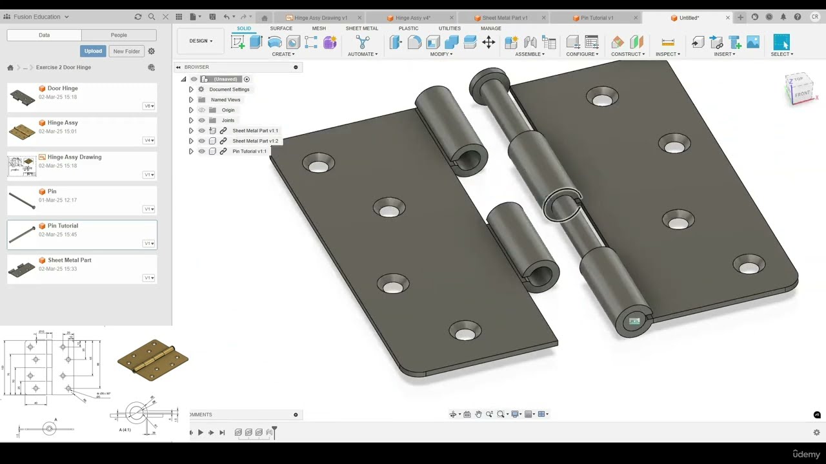
Task: Open the Create dropdown menu
Action: point(283,54)
